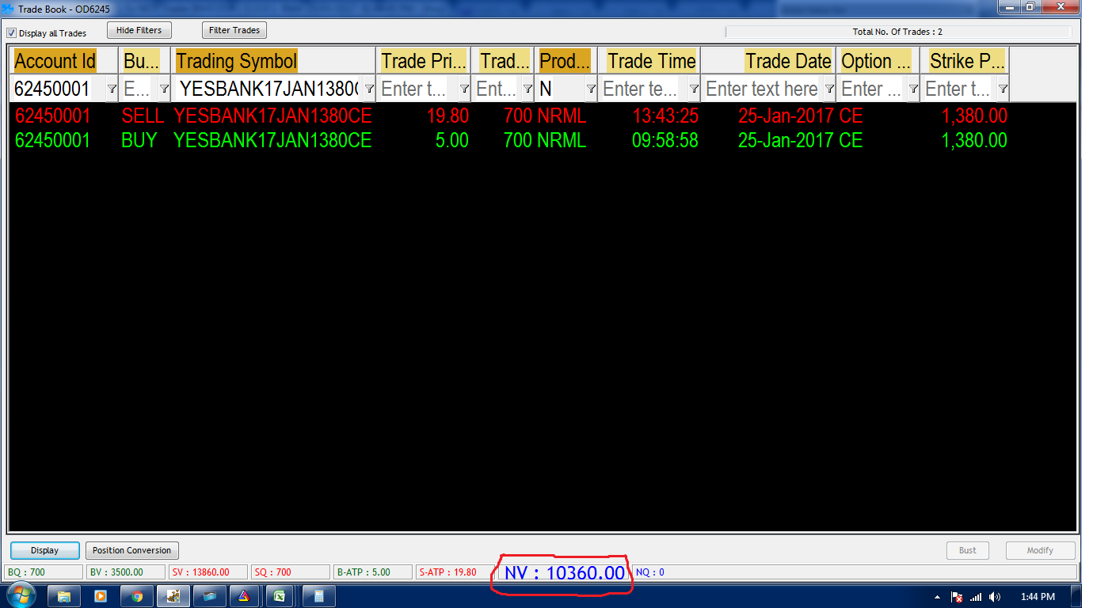Open the Strike Price filter funnel

coord(1003,89)
